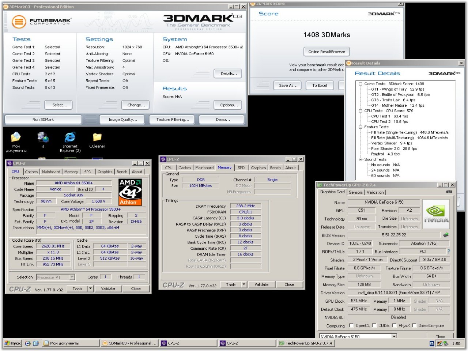This screenshot has height=351, width=468.
Task: Click the Result Details title bar icon
Action: (349, 63)
